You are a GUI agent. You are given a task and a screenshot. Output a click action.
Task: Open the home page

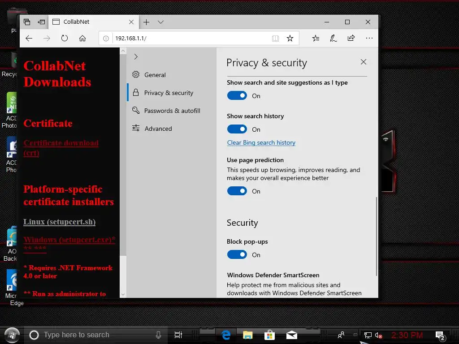82,39
